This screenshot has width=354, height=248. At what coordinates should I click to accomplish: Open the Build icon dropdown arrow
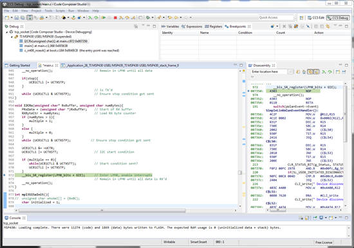click(x=68, y=17)
